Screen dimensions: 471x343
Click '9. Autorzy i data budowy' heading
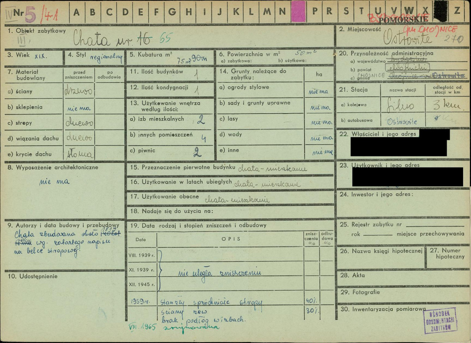[x=63, y=225]
